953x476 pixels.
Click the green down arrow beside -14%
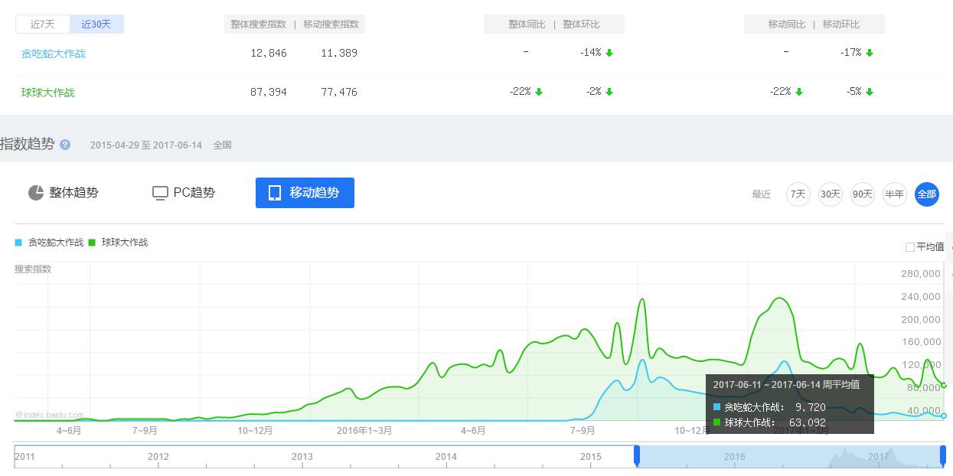pyautogui.click(x=609, y=53)
